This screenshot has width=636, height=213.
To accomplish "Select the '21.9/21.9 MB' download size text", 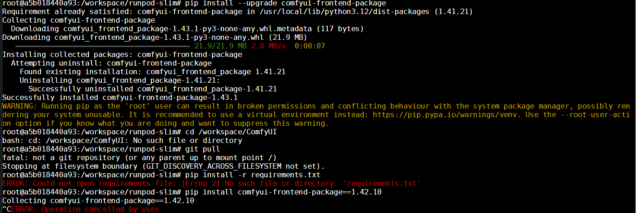I will (220, 46).
